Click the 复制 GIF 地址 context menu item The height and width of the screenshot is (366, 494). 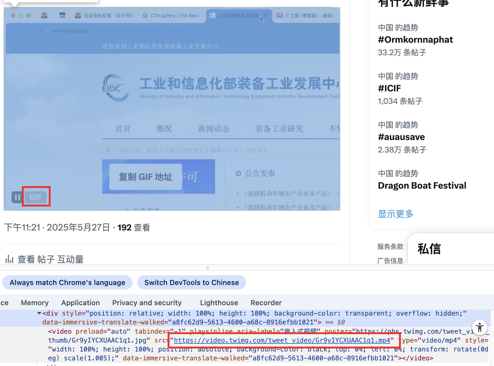coord(145,177)
